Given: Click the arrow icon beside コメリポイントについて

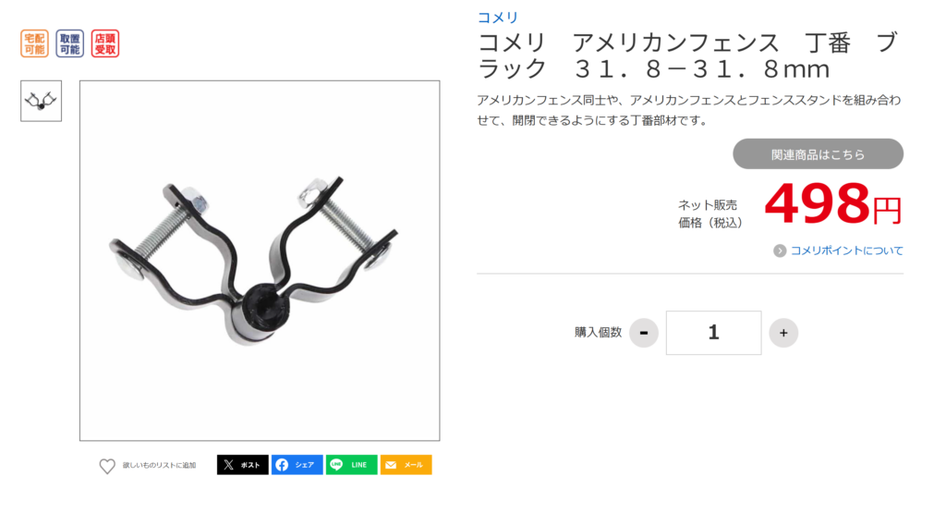Looking at the screenshot, I should 780,250.
